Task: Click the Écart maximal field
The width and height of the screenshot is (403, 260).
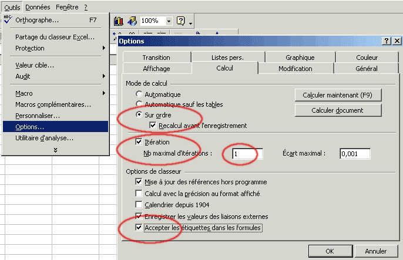Action: pos(355,154)
